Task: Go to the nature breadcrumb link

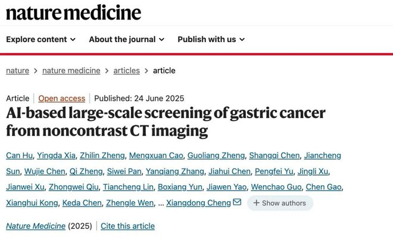Action: point(17,70)
